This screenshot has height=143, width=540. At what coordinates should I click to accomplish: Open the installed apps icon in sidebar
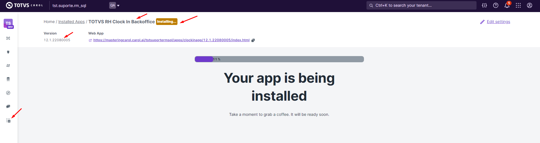8,121
